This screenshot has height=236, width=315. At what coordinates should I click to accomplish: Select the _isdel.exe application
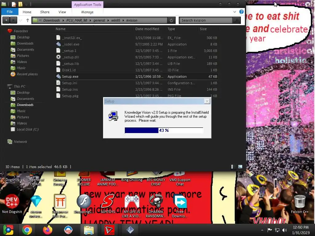pyautogui.click(x=136, y=44)
